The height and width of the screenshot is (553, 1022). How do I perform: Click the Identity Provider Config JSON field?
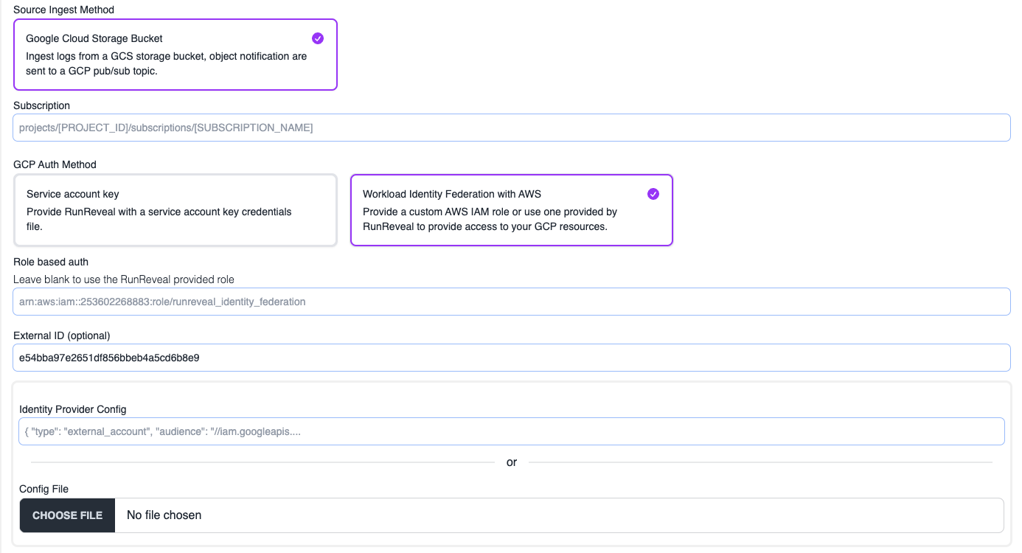click(511, 431)
